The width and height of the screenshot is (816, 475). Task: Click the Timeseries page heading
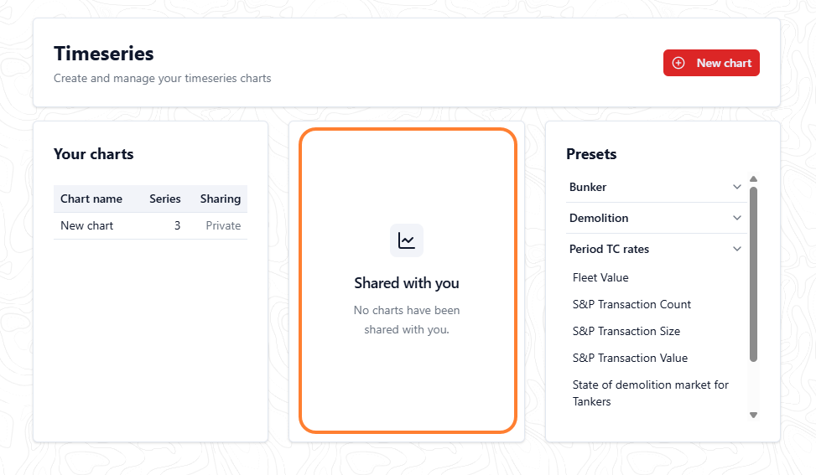click(103, 54)
